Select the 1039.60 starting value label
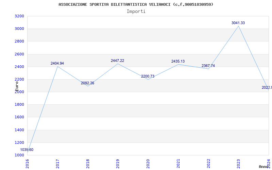 (27, 150)
